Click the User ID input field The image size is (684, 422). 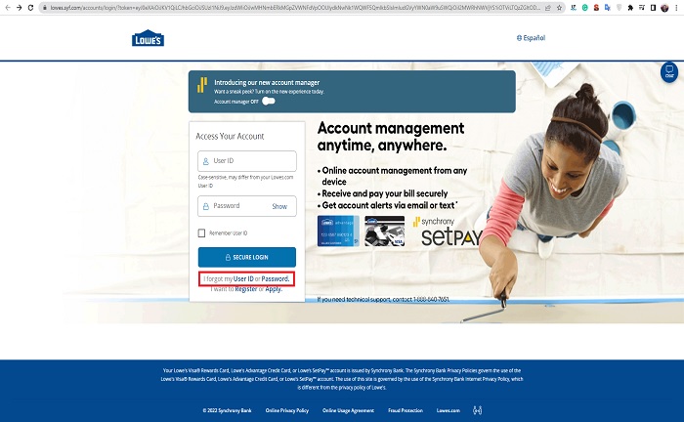[247, 161]
